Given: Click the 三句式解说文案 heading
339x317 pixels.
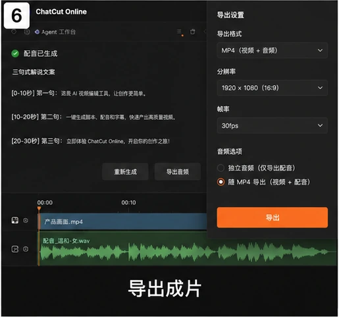Looking at the screenshot, I should [34, 72].
